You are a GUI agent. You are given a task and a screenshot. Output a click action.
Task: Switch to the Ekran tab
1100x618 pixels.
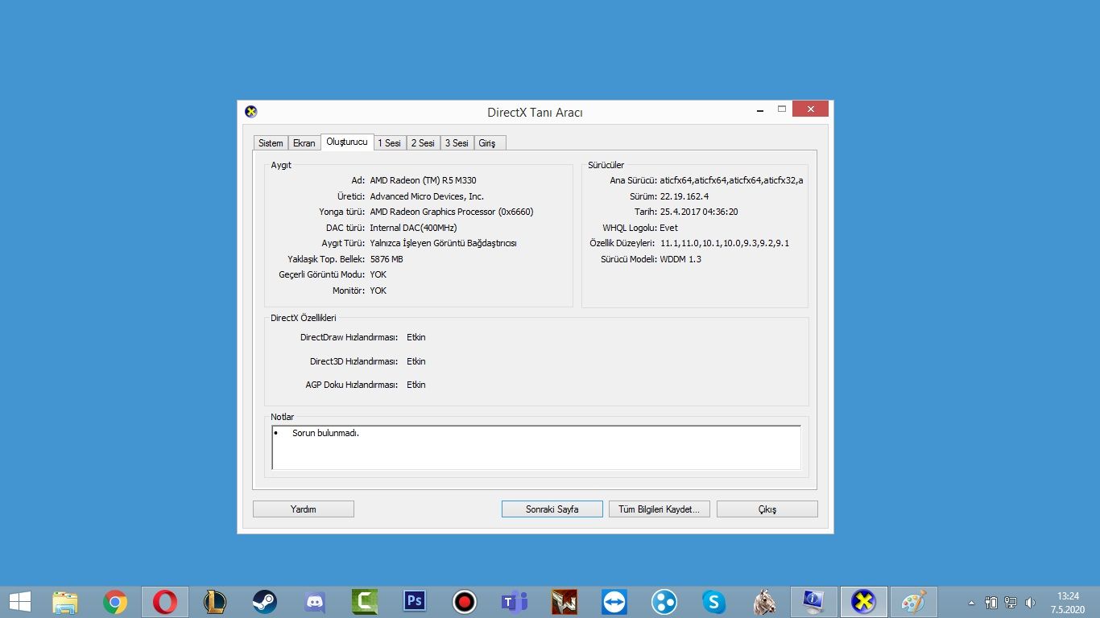(x=304, y=143)
